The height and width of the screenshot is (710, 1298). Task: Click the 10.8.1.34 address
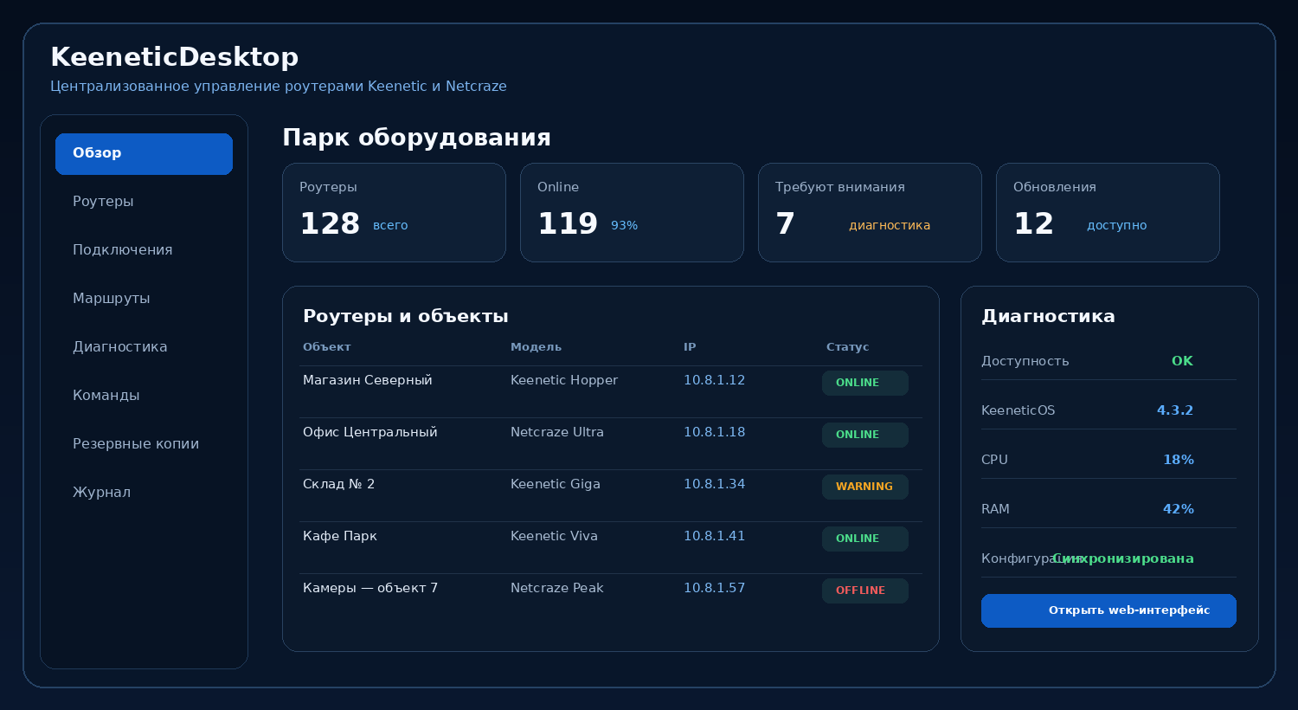pos(714,484)
